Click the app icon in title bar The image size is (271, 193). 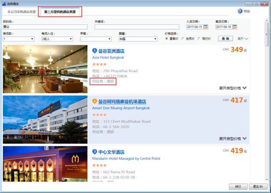[4, 4]
